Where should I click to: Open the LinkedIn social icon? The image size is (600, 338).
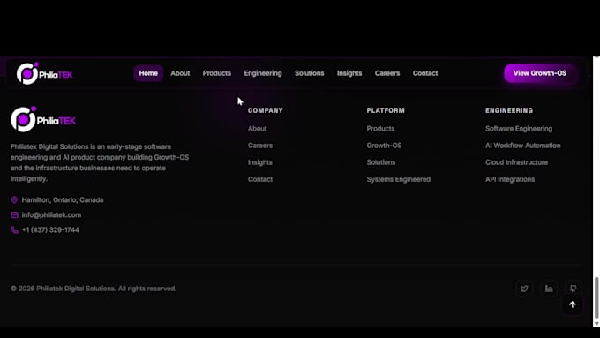pos(549,289)
